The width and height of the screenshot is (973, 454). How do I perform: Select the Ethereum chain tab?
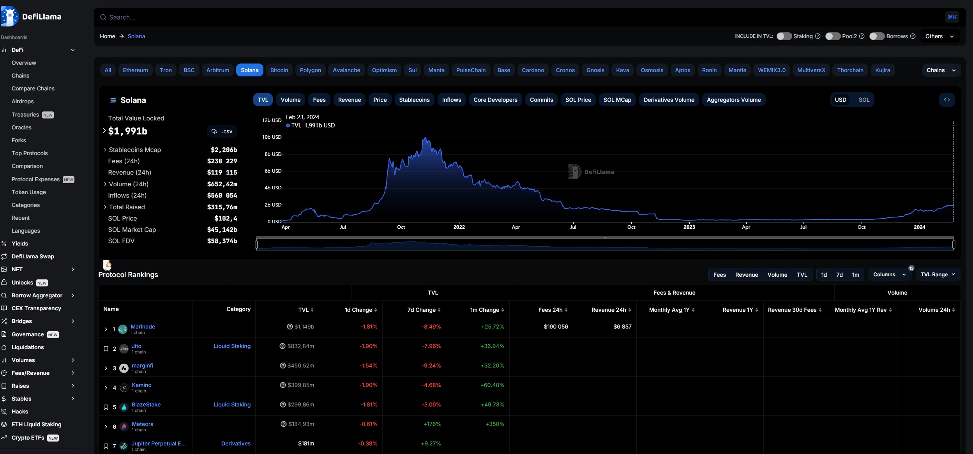point(135,70)
